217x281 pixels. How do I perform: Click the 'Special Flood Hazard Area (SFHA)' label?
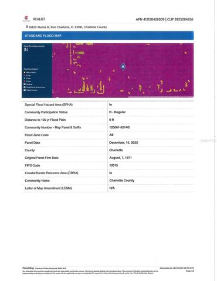click(49, 104)
